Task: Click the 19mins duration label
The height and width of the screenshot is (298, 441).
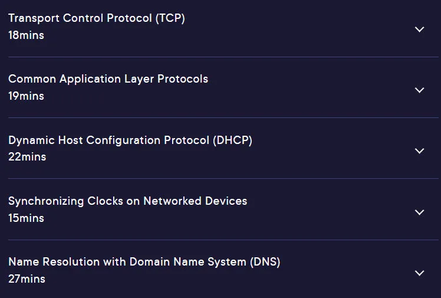Action: coord(26,96)
